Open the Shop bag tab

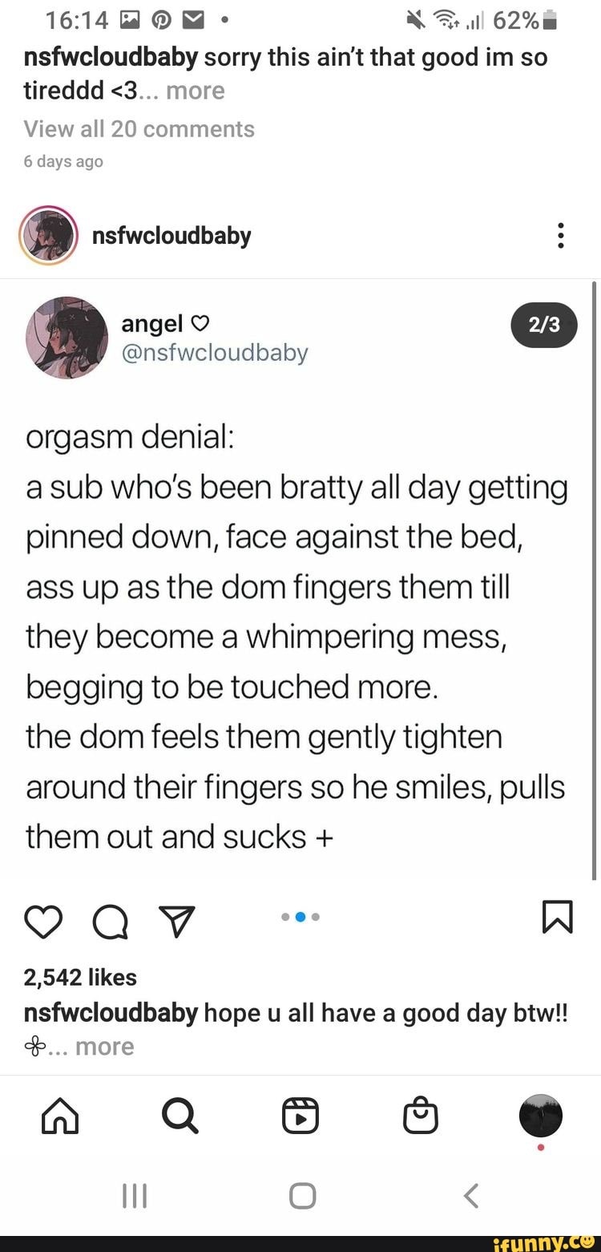click(x=421, y=1116)
